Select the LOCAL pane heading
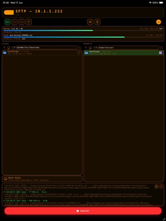166x221 pixels. pyautogui.click(x=6, y=44)
